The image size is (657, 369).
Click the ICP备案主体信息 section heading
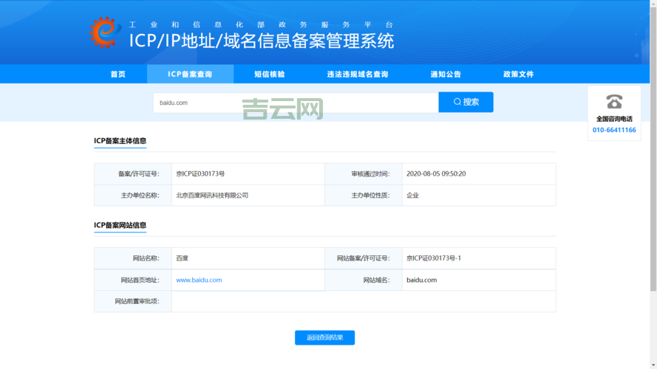pos(120,140)
